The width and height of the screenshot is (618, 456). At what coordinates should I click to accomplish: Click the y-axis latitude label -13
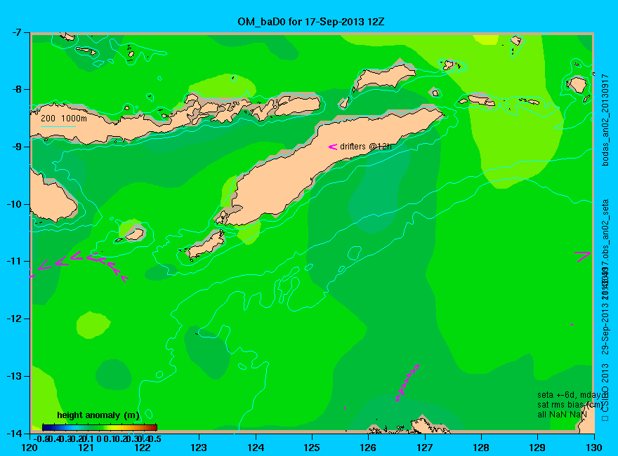click(x=15, y=376)
